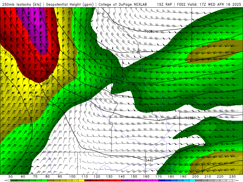This screenshot has width=243, height=182.
Task: Click the bright yellow color bar segment
Action: click(x=81, y=180)
